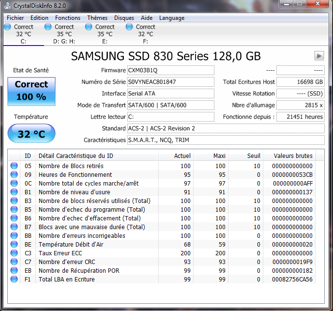
Task: Click the Correct 100 % health status button
Action: click(31, 92)
